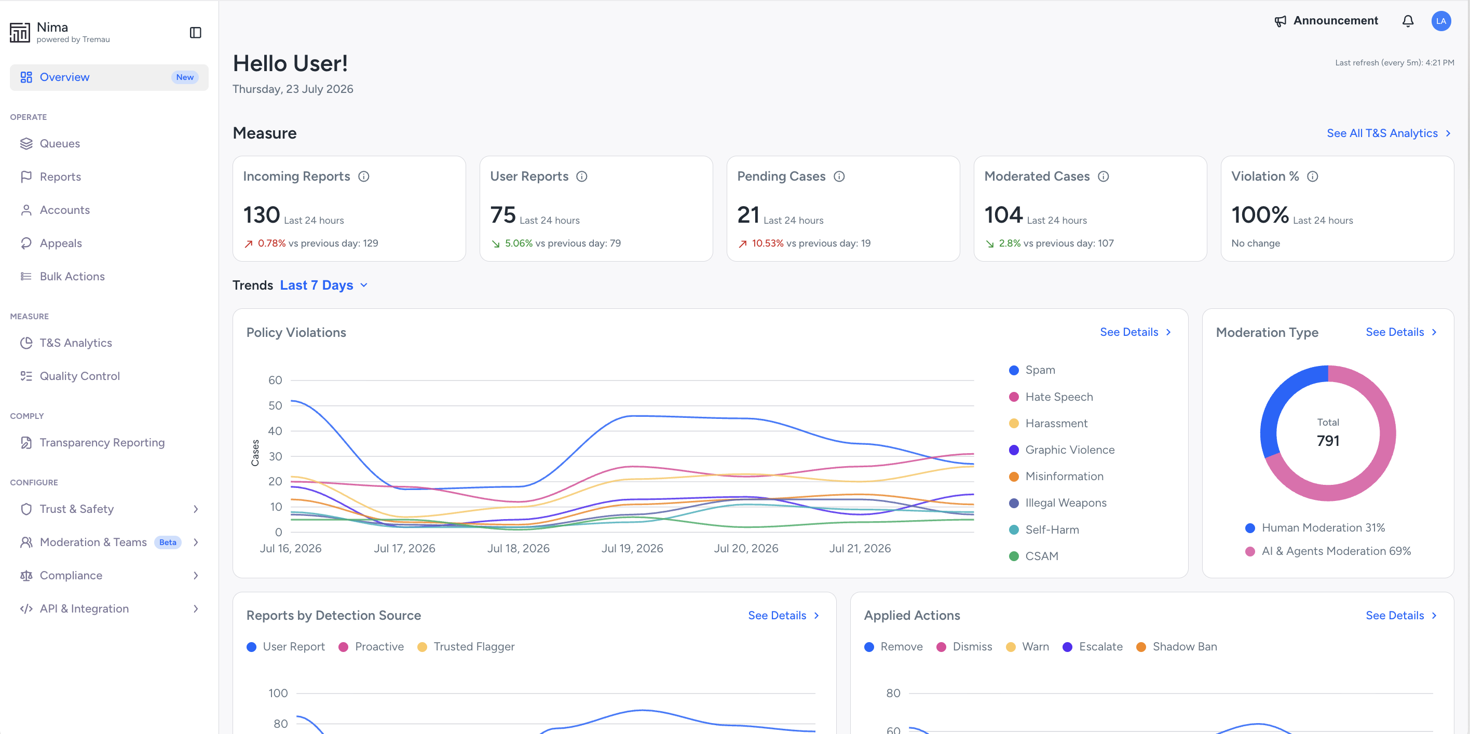Expand the Trust & Safety menu
Viewport: 1470px width, 734px height.
109,509
